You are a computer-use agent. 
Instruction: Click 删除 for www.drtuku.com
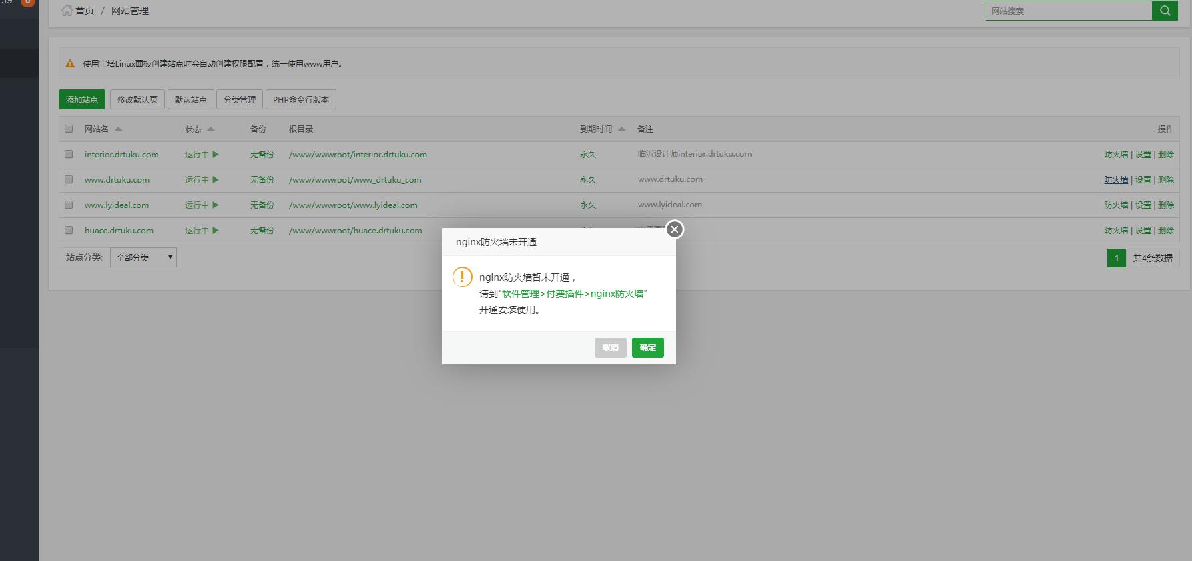point(1166,179)
